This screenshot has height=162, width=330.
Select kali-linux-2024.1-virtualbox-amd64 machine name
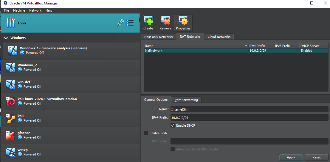coord(47,99)
